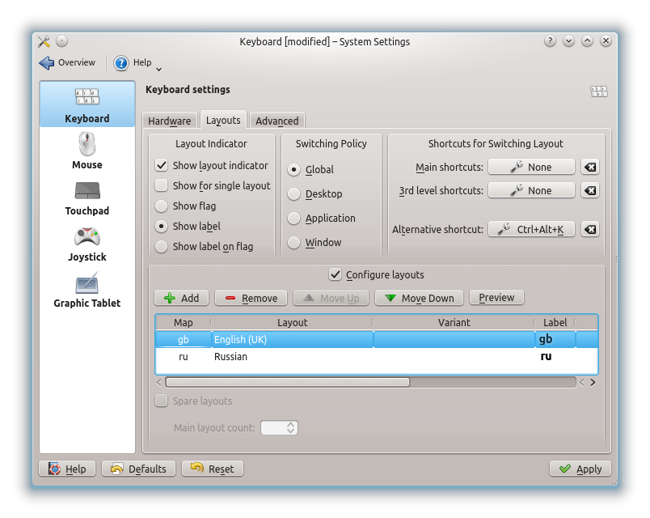This screenshot has width=650, height=518.
Task: Select Application switching policy
Action: (x=293, y=218)
